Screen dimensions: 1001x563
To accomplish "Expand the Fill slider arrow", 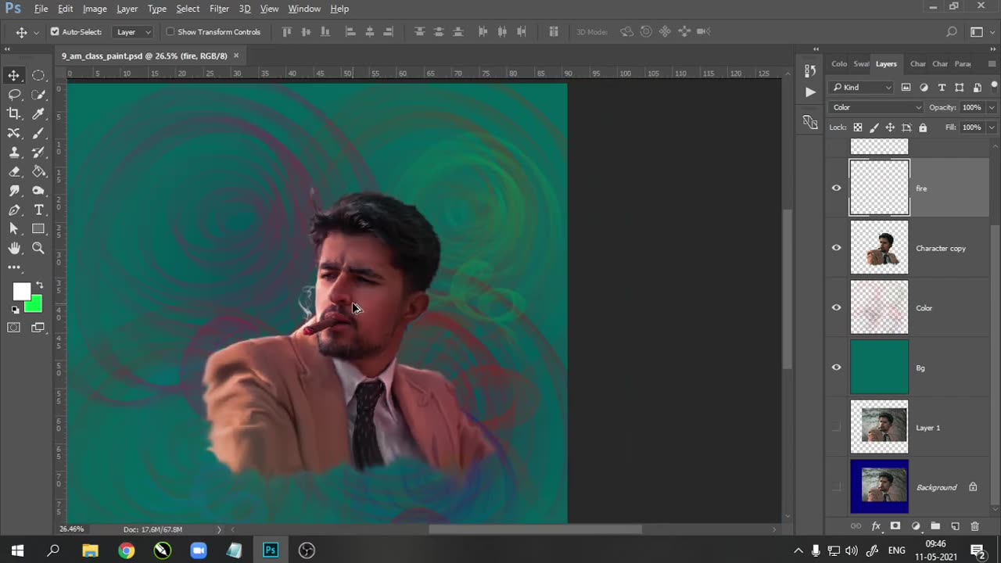I will [x=992, y=127].
